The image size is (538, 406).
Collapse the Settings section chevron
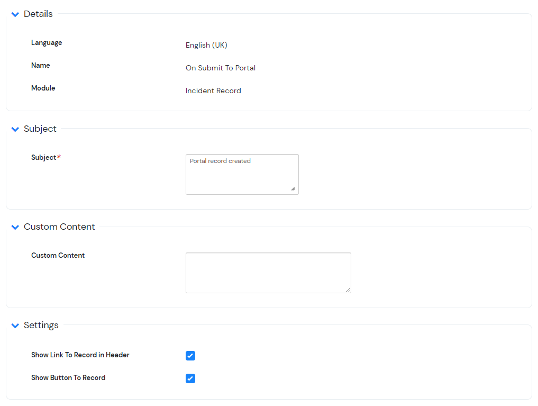(x=15, y=326)
